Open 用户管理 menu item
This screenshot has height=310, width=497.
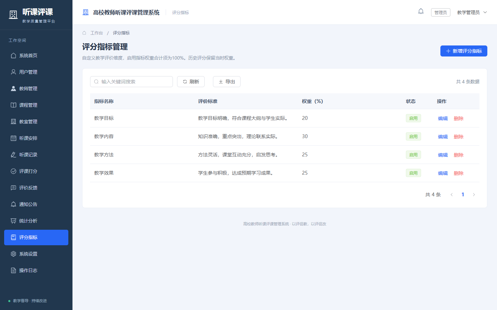click(x=36, y=72)
